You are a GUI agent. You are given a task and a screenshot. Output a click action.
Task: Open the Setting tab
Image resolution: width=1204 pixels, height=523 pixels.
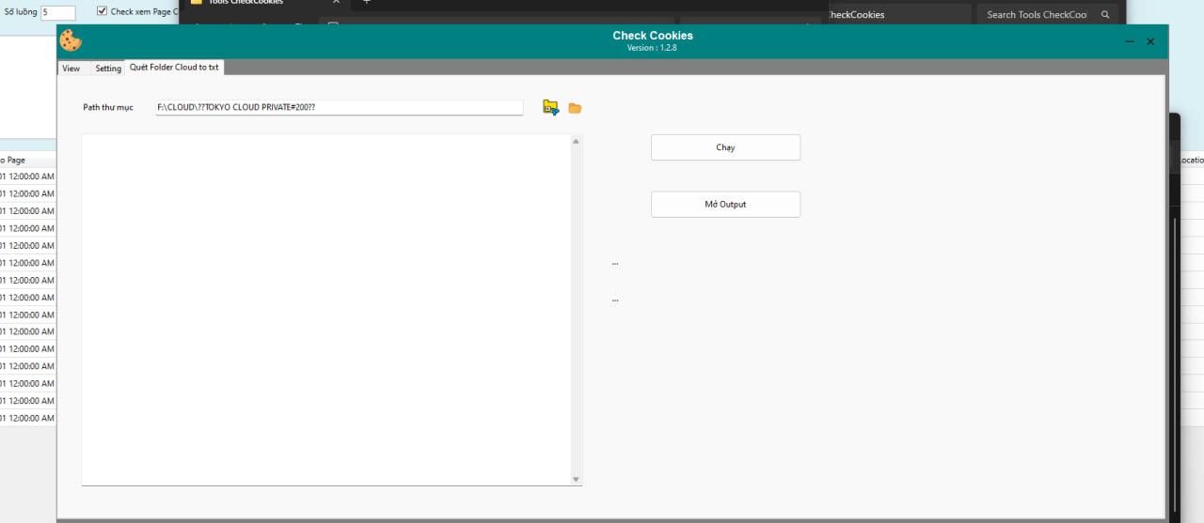[x=108, y=69]
